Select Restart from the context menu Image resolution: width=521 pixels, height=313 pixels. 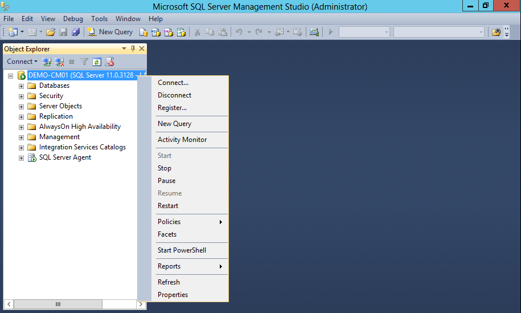point(168,206)
